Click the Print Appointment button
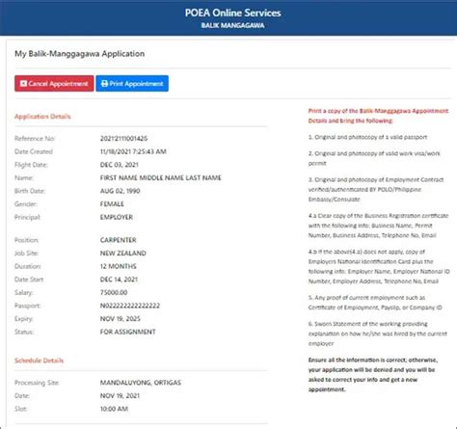The image size is (457, 429). click(132, 84)
